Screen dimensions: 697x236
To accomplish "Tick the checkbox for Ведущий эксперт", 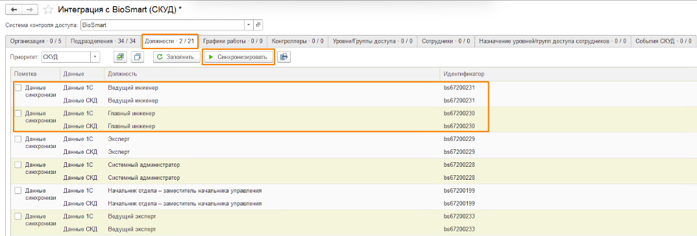I will [x=18, y=216].
